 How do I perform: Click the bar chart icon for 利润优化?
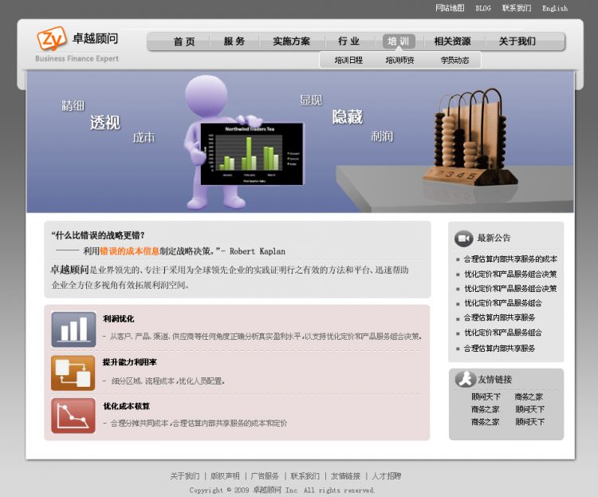pos(73,329)
